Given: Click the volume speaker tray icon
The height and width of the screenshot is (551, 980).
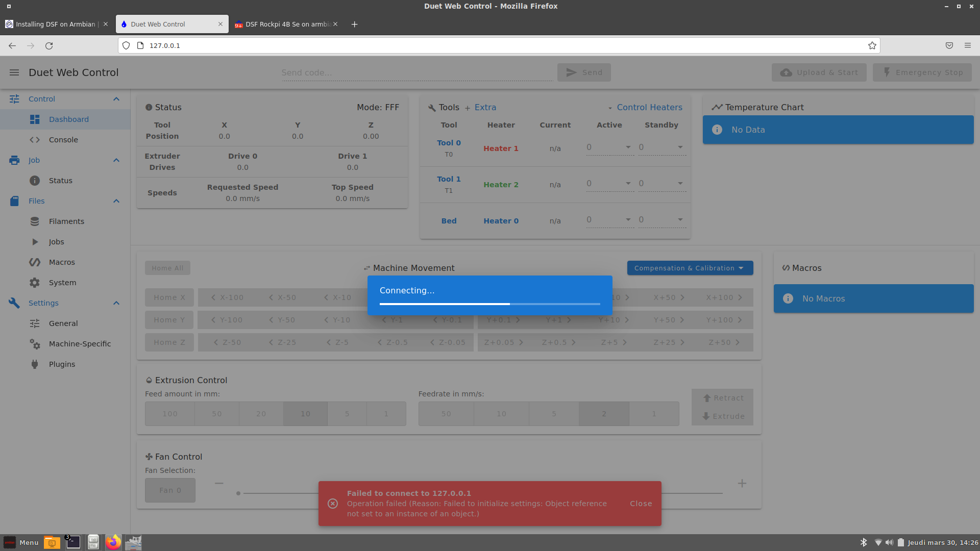Looking at the screenshot, I should 890,542.
